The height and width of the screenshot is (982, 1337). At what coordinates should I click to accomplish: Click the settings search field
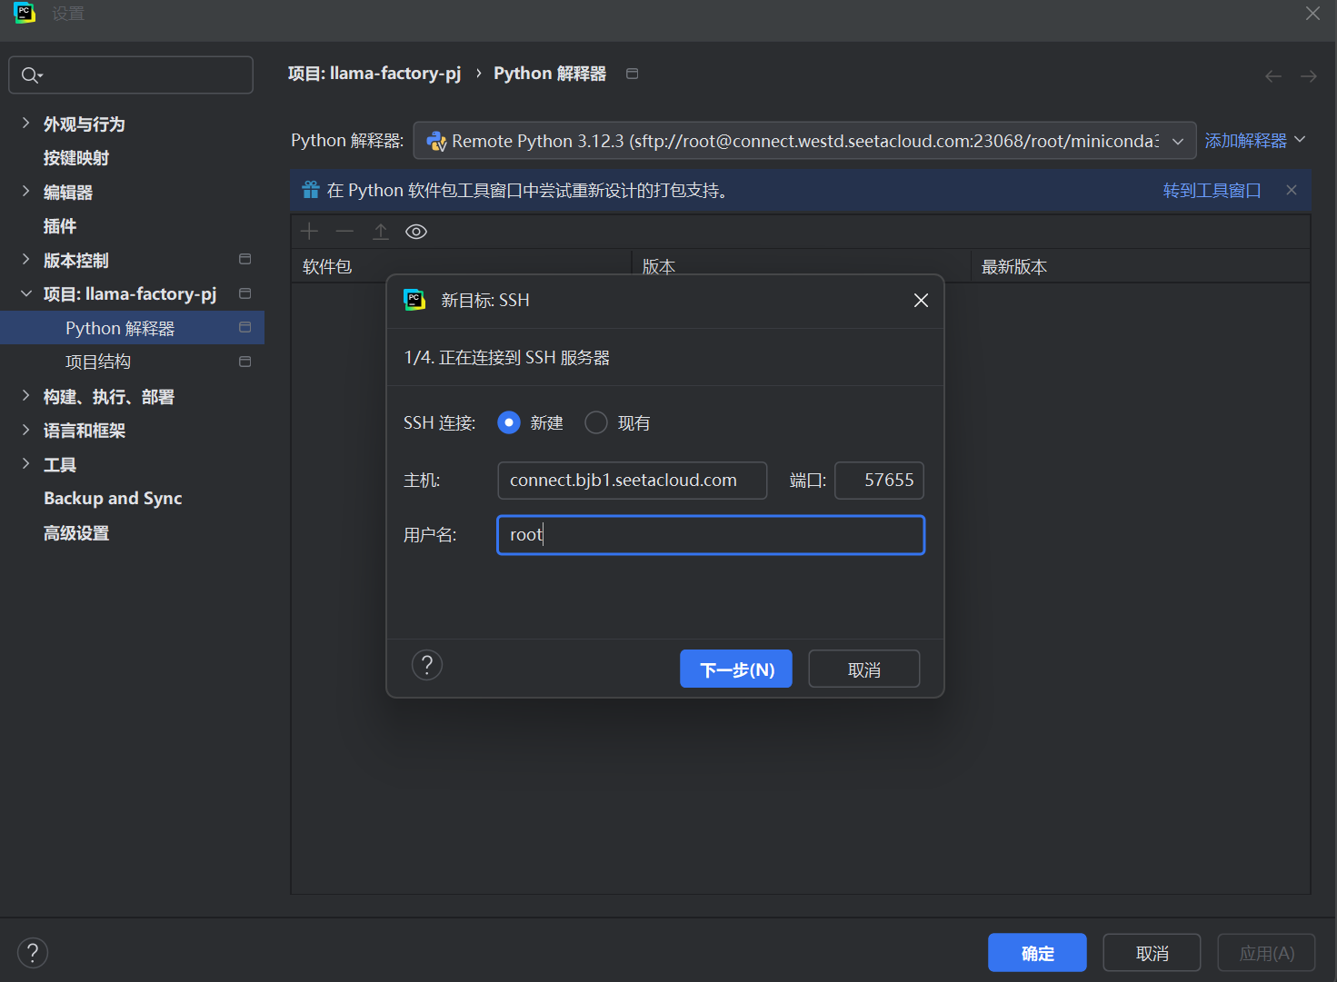[131, 75]
